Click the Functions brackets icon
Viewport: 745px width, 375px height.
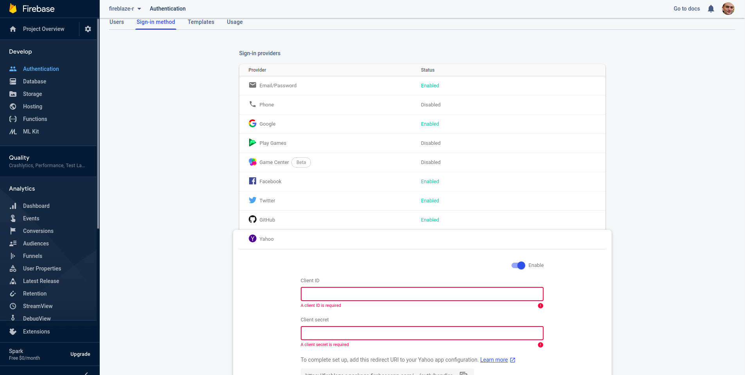click(x=13, y=119)
